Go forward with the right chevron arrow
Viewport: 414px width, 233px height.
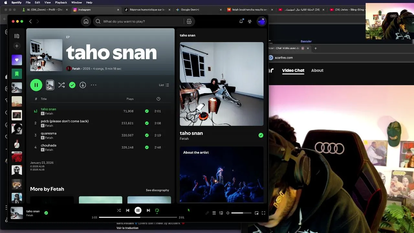pos(38,21)
